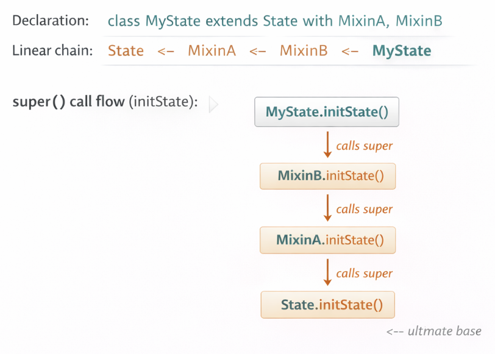Click arrow between MixinA and State boxes
Screen dimensions: 495x354
tap(327, 272)
